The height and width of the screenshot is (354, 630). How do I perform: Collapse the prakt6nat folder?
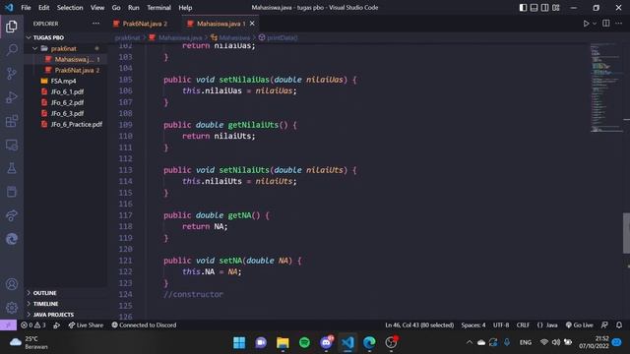coord(63,48)
